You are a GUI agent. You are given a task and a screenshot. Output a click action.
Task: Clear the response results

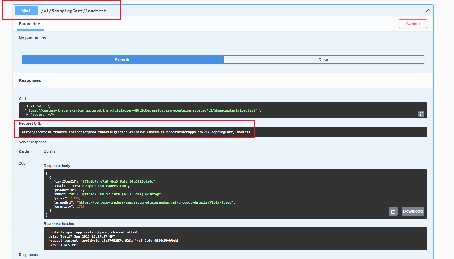pos(324,60)
